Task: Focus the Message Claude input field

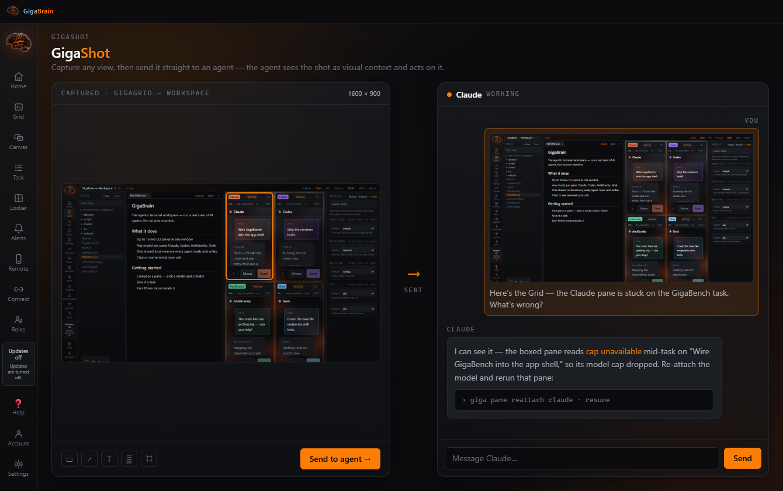Action: click(x=582, y=458)
